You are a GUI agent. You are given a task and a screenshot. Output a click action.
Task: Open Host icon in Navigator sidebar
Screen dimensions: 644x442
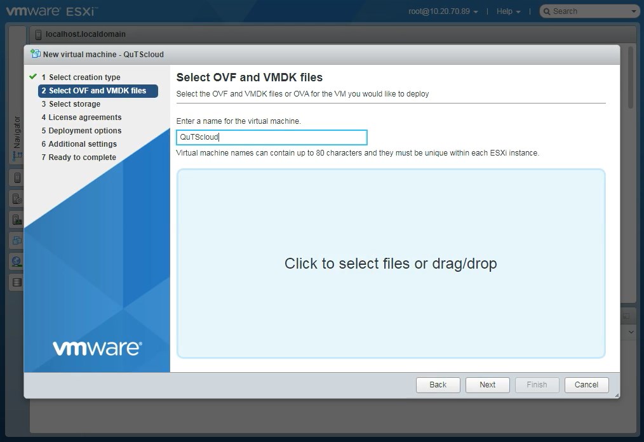[17, 177]
